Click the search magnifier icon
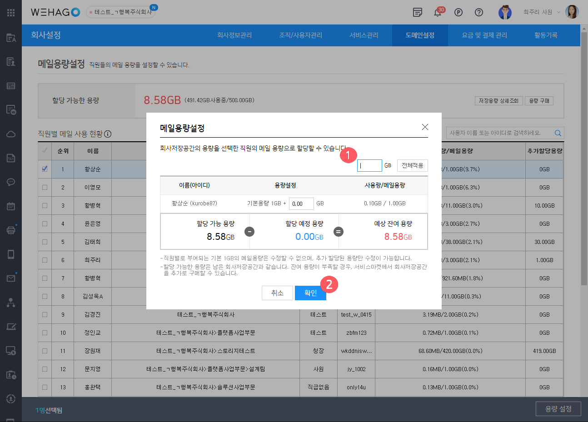 pos(558,133)
